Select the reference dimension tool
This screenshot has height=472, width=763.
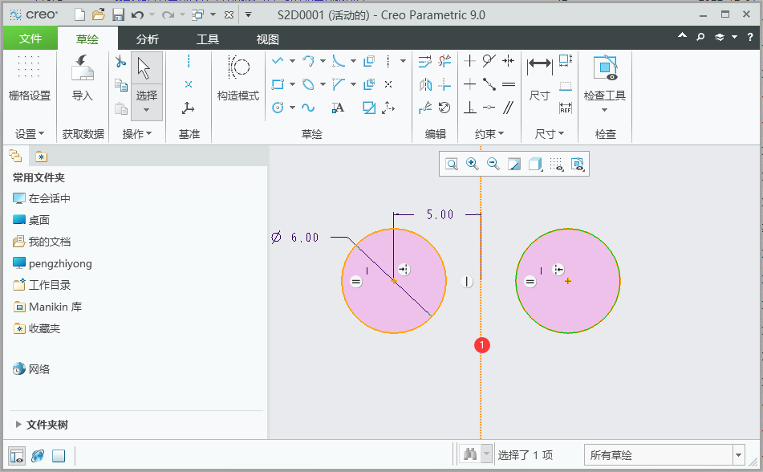(565, 108)
